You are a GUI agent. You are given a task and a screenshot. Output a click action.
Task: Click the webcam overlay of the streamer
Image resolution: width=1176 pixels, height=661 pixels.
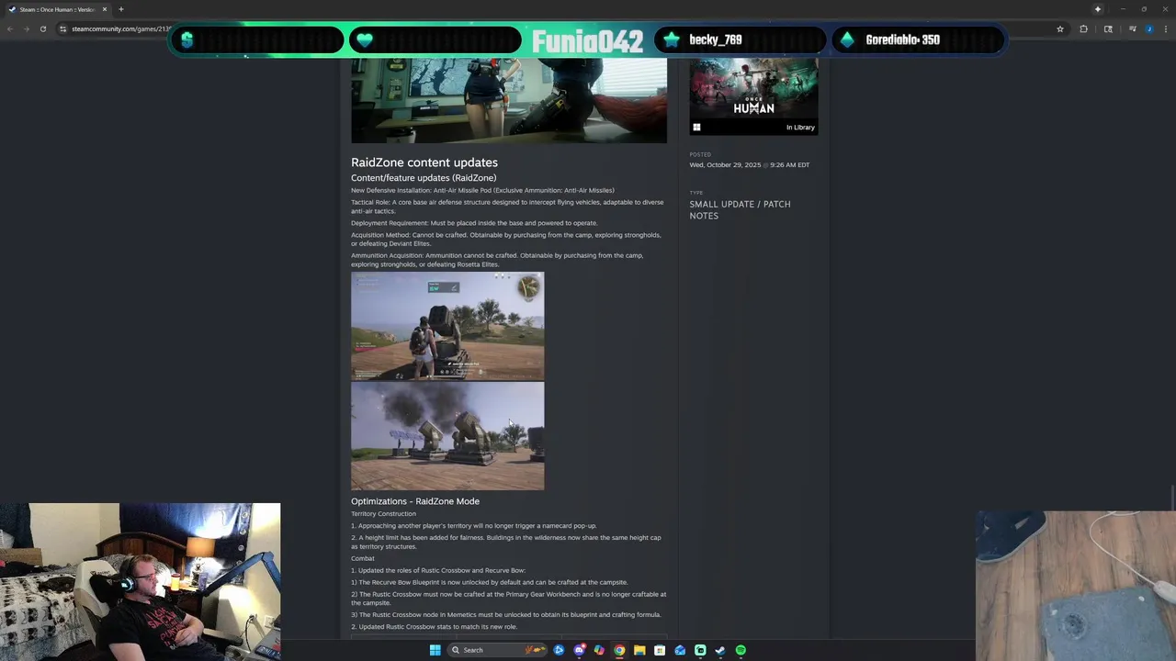140,582
